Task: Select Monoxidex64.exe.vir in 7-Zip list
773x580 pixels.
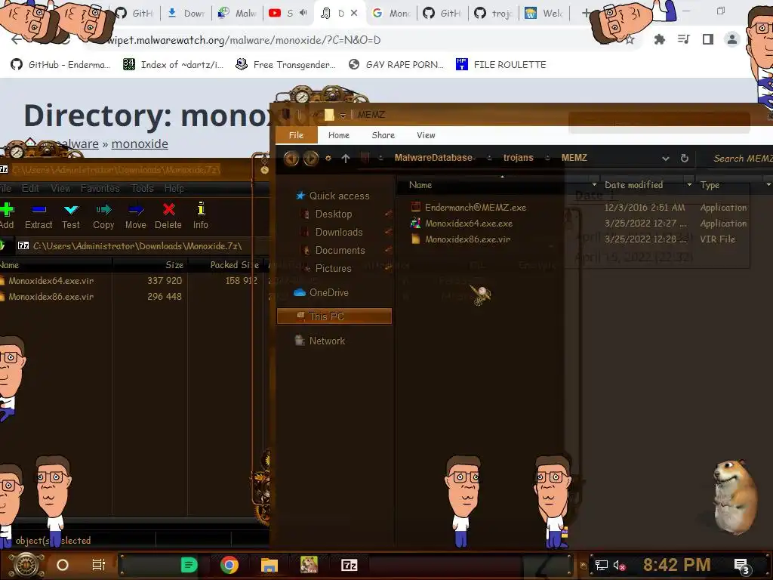Action: pos(51,281)
